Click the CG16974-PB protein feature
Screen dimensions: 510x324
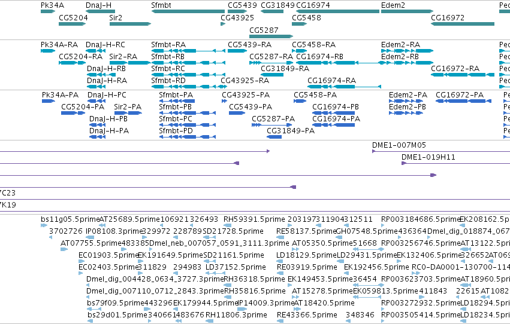(x=333, y=113)
